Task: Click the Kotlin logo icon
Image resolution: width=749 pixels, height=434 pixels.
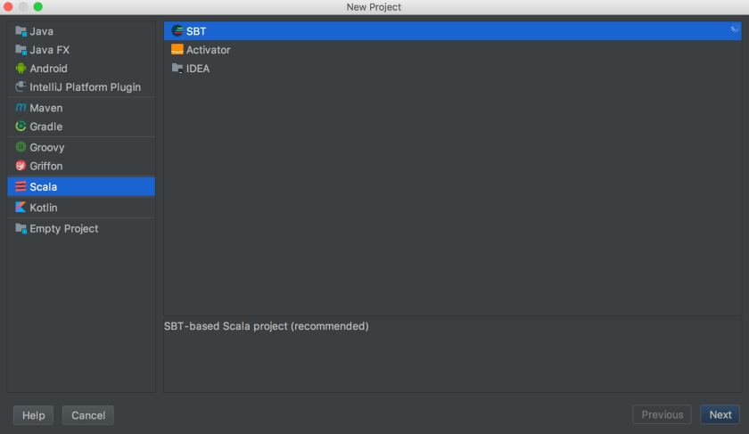Action: [x=21, y=208]
